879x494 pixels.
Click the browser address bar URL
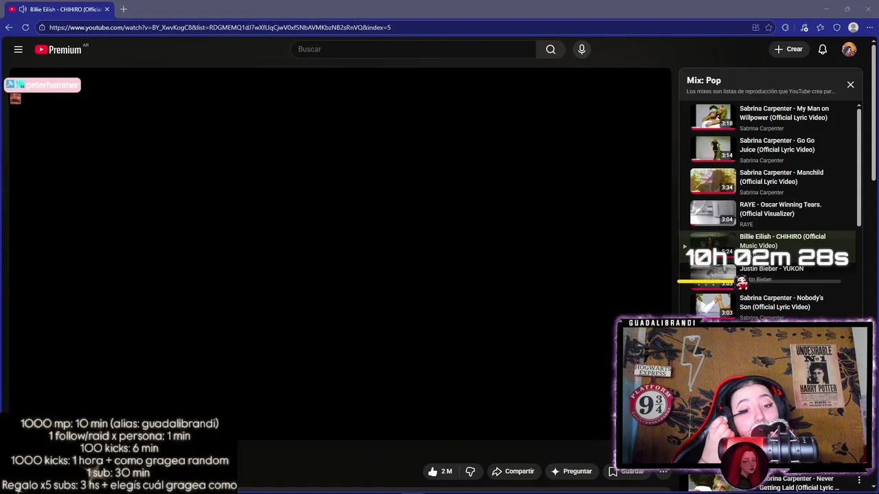(x=220, y=27)
